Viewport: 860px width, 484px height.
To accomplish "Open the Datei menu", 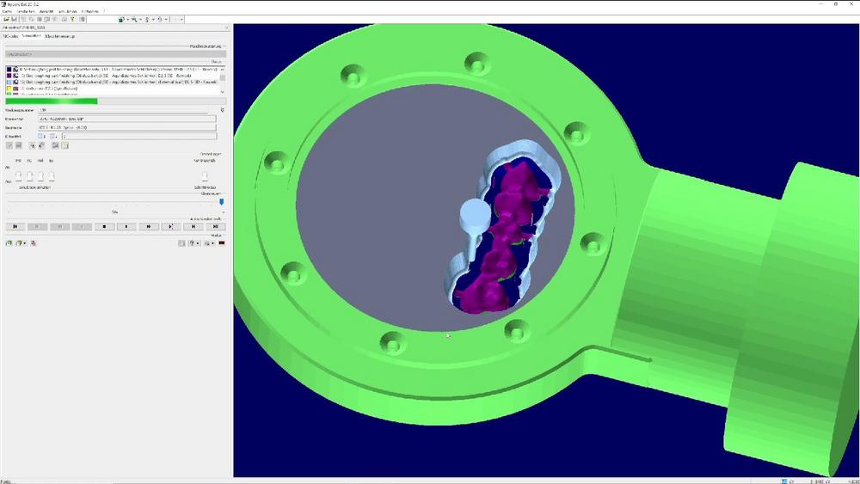I will click(x=8, y=11).
